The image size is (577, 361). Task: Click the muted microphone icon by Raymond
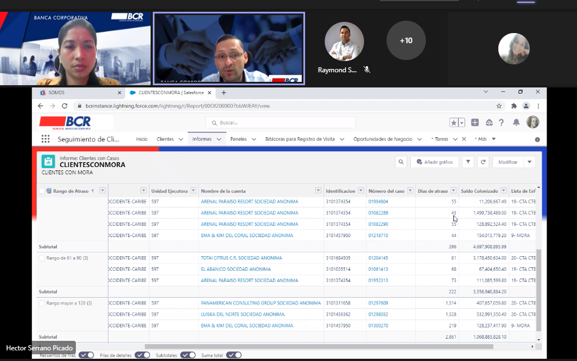(x=366, y=70)
